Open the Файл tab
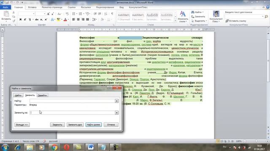Image resolution: width=270 pixels, height=151 pixels. pyautogui.click(x=5, y=7)
